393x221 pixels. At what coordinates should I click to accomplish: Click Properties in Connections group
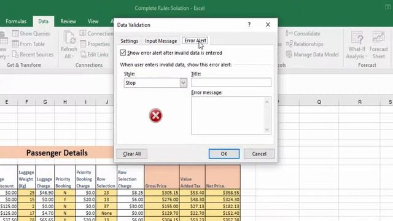pos(95,44)
